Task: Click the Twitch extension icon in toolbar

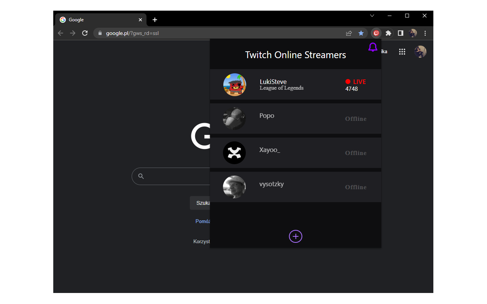Action: tap(376, 33)
